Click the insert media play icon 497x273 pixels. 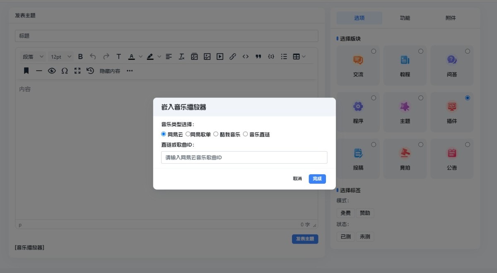pyautogui.click(x=220, y=57)
